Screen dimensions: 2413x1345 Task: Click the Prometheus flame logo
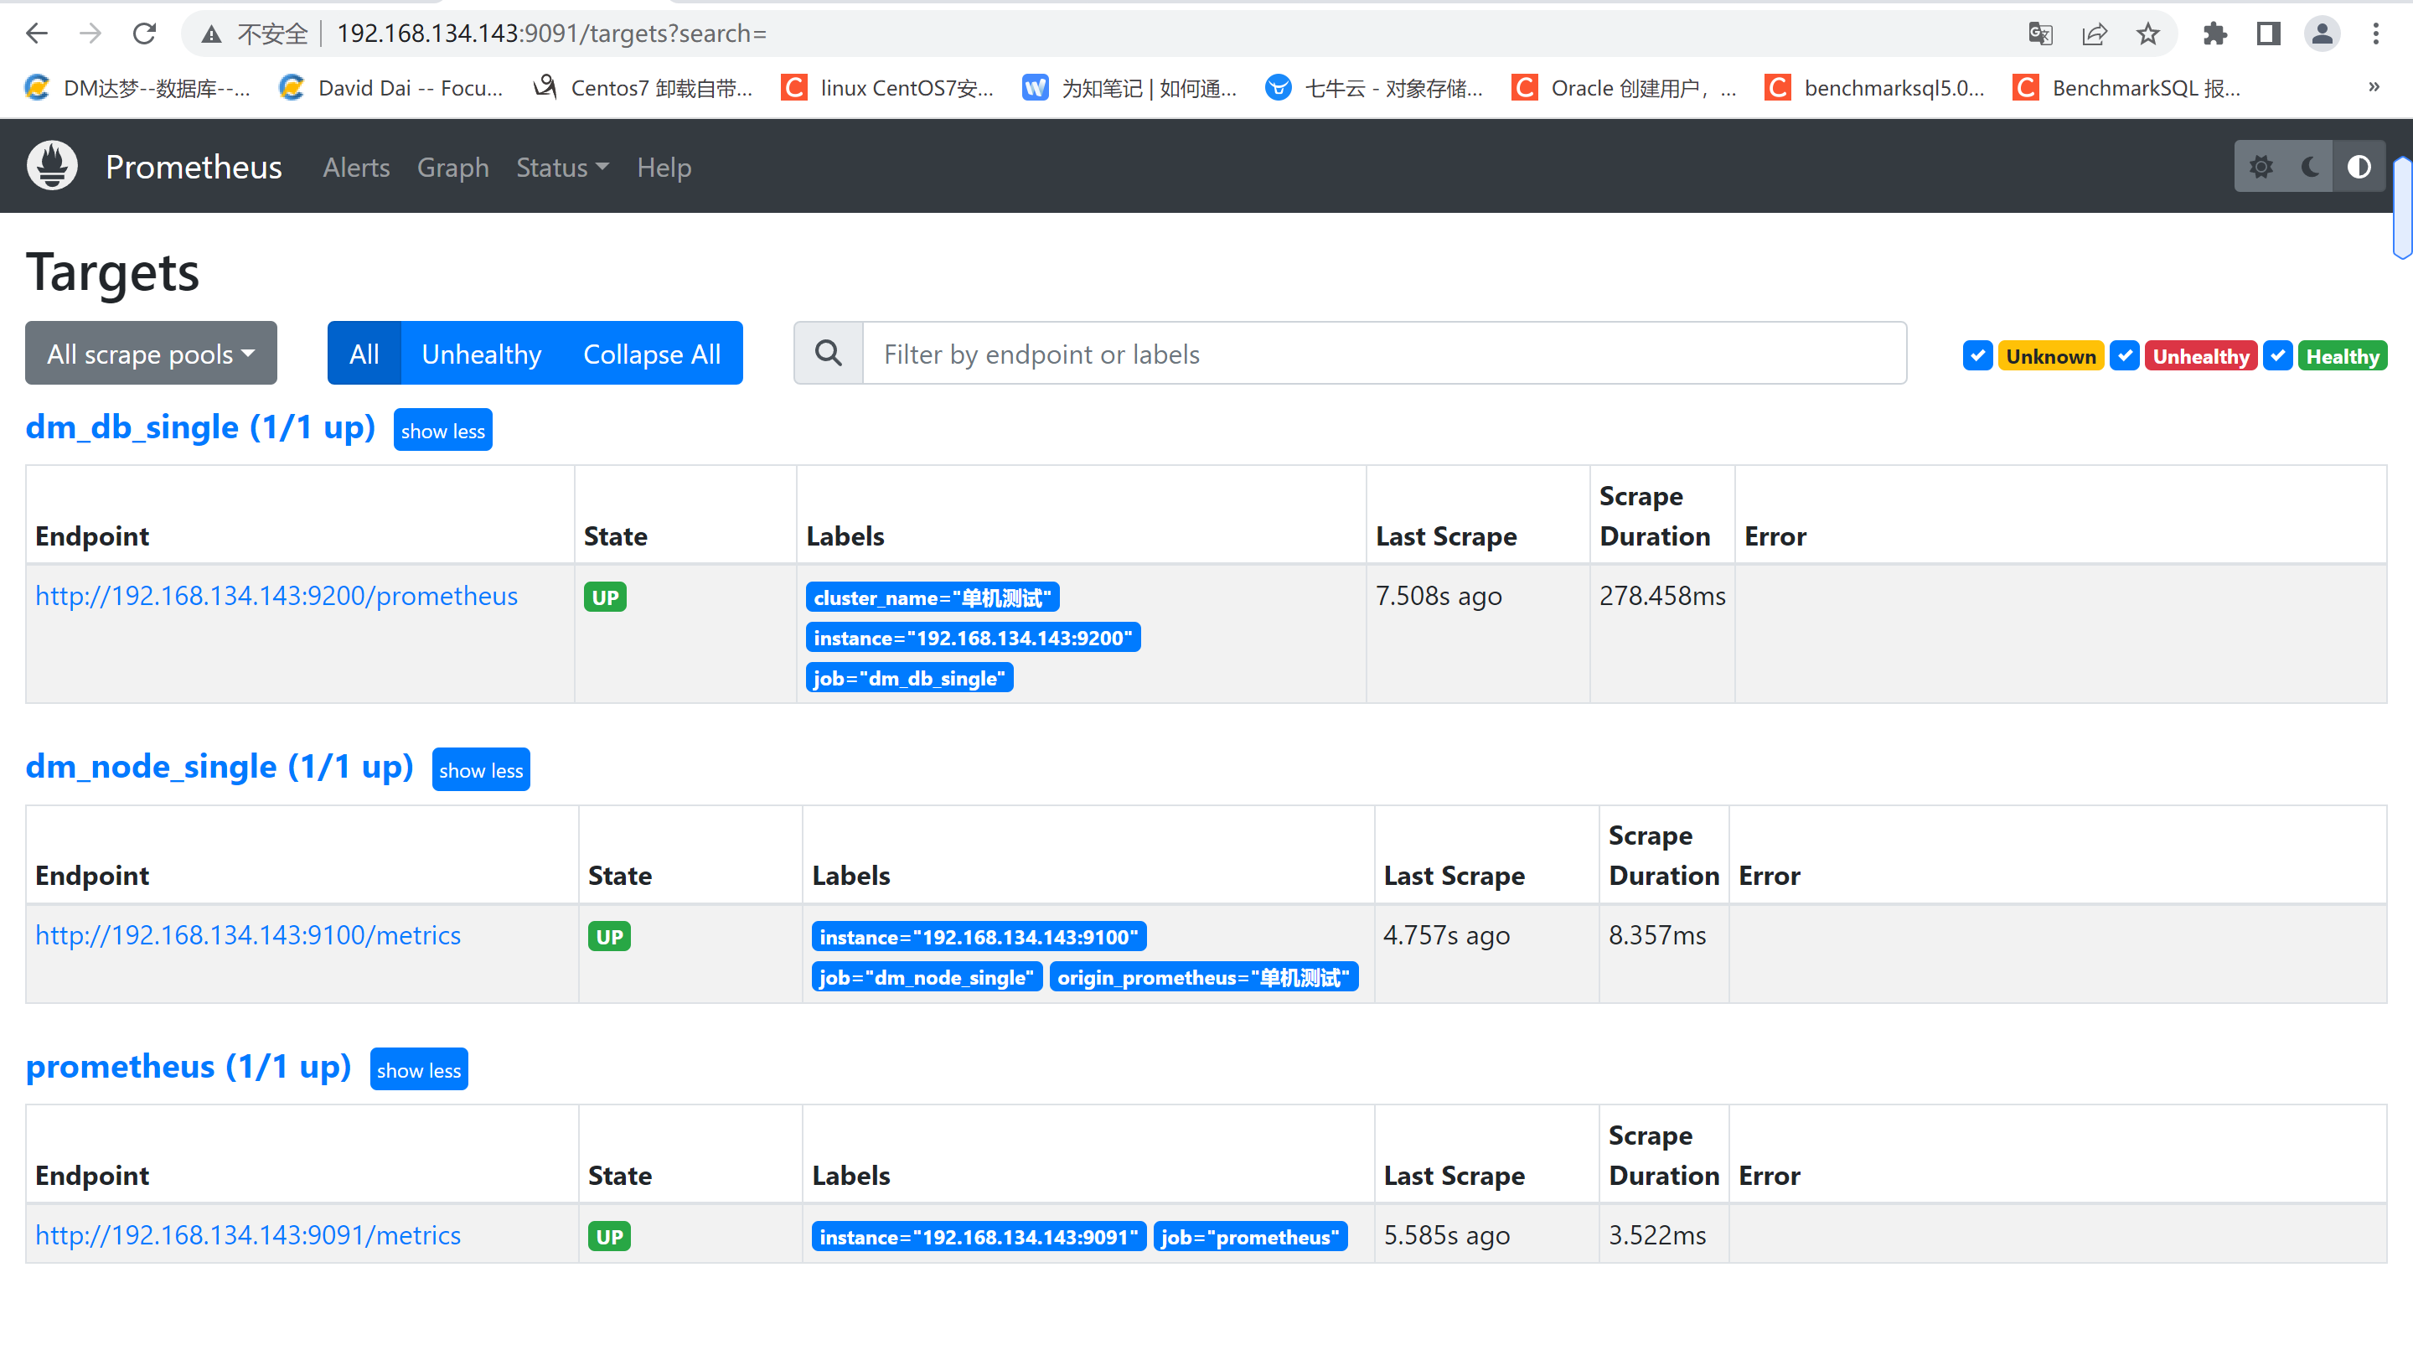tap(53, 167)
